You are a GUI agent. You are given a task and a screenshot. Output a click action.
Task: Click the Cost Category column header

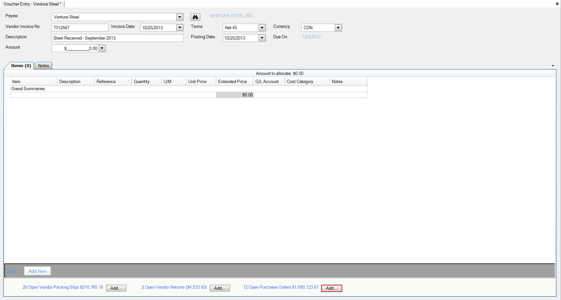pos(307,81)
